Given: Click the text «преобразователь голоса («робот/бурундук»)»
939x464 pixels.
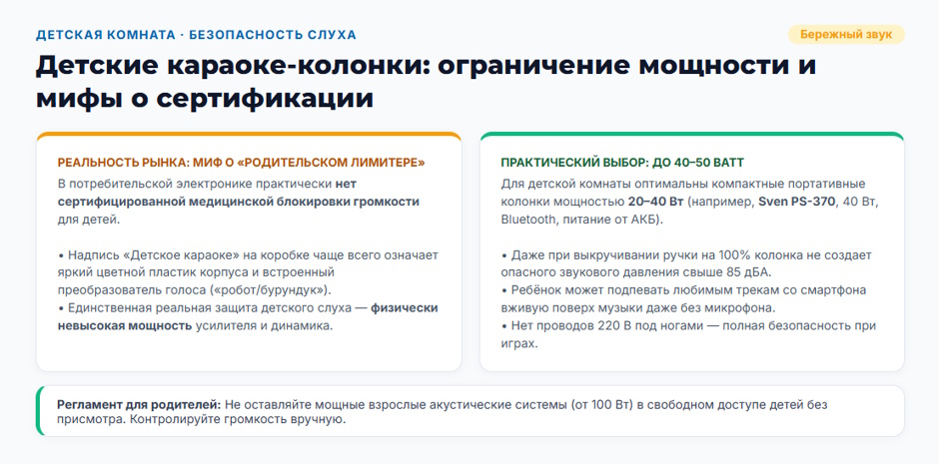Looking at the screenshot, I should (x=191, y=290).
